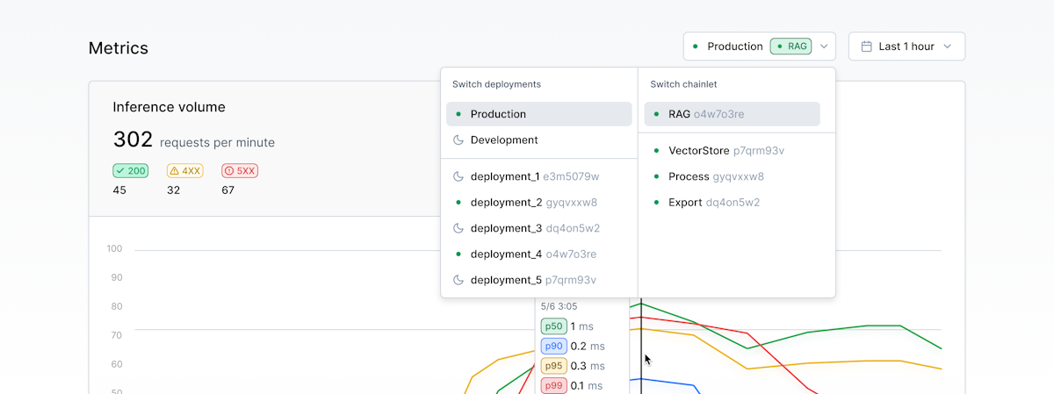Screen dimensions: 1054x394
Task: Select the RAG o4w7o3re chainlet
Action: click(732, 114)
